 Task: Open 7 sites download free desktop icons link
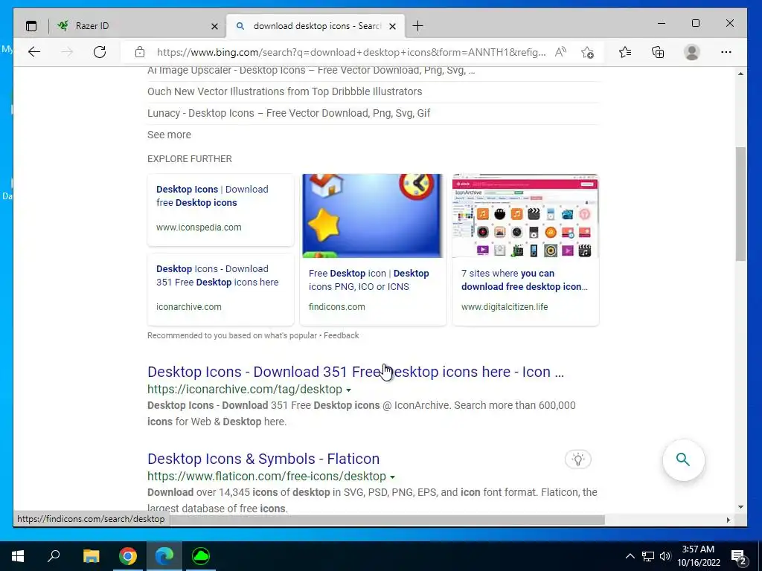525,280
